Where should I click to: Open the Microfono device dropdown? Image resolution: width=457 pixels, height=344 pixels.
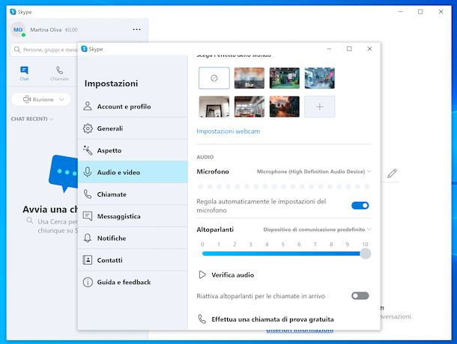314,172
